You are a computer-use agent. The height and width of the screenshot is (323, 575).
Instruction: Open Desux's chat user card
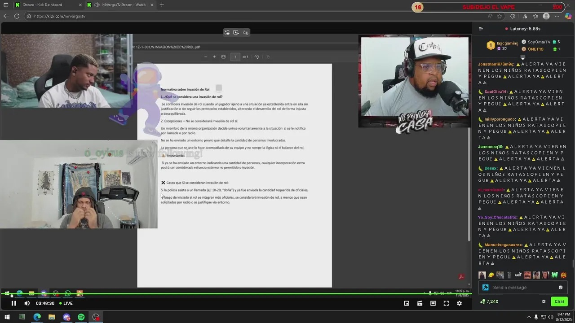[491, 168]
